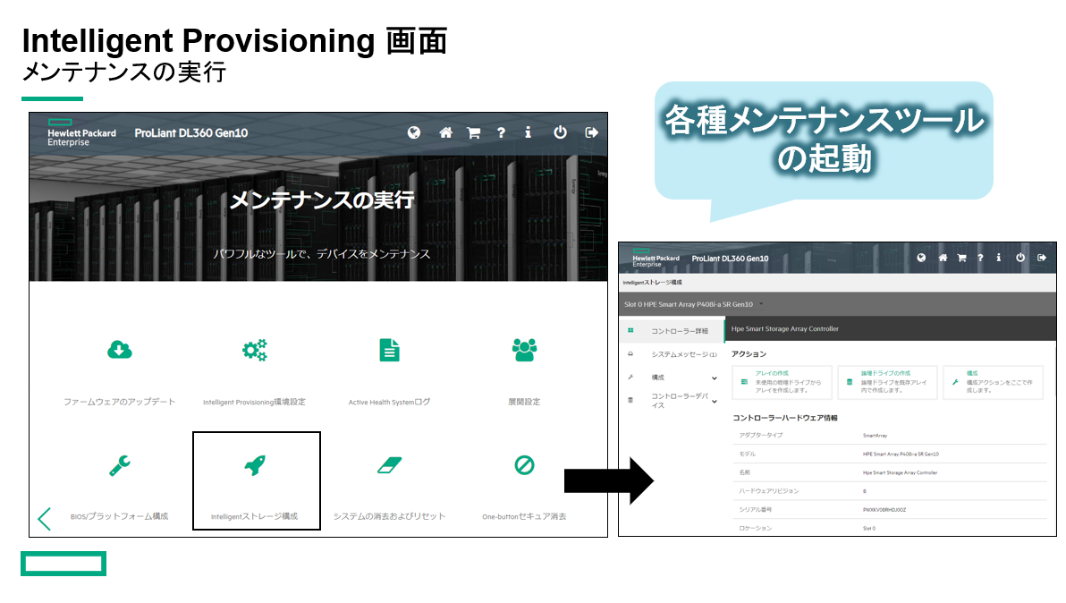This screenshot has height=603, width=1066.
Task: Open the Active Health Systemログ document icon
Action: [389, 352]
